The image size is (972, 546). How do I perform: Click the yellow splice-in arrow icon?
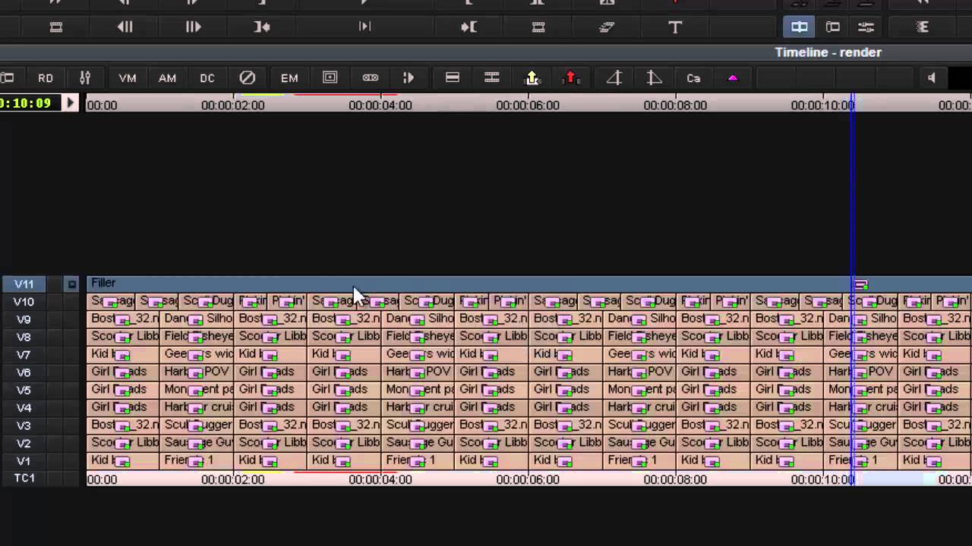coord(532,77)
